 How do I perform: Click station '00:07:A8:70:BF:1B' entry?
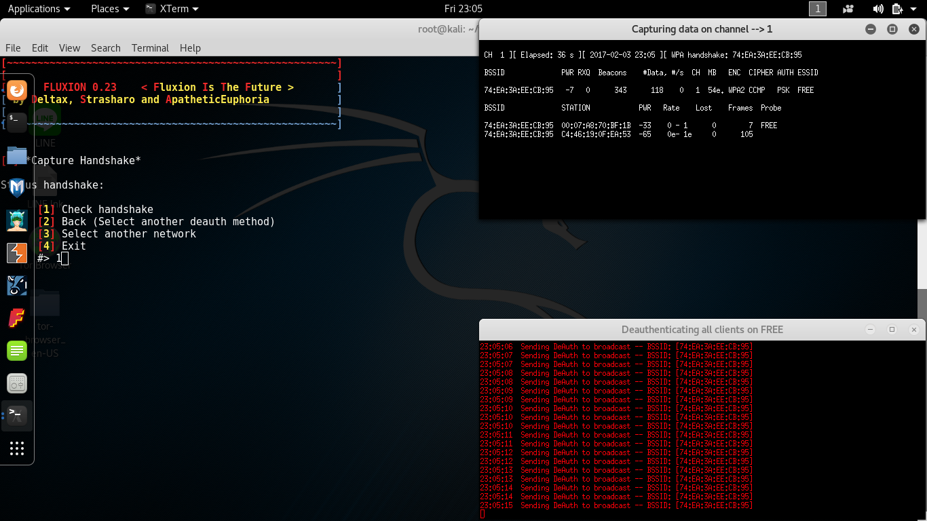pos(596,126)
